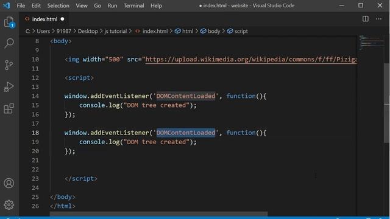Click the C: breadcrumb segment
This screenshot has width=390, height=219.
tap(28, 31)
